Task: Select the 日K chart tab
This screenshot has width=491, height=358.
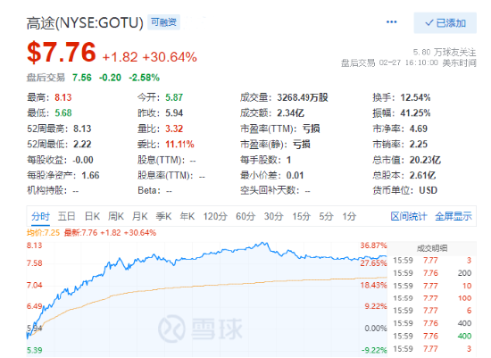Action: tap(92, 216)
